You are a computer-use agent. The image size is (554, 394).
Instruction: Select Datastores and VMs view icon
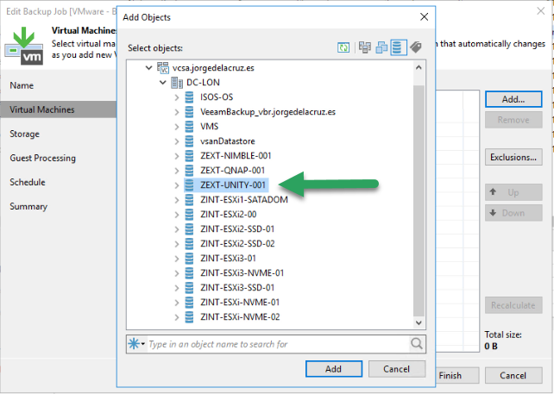[x=398, y=47]
